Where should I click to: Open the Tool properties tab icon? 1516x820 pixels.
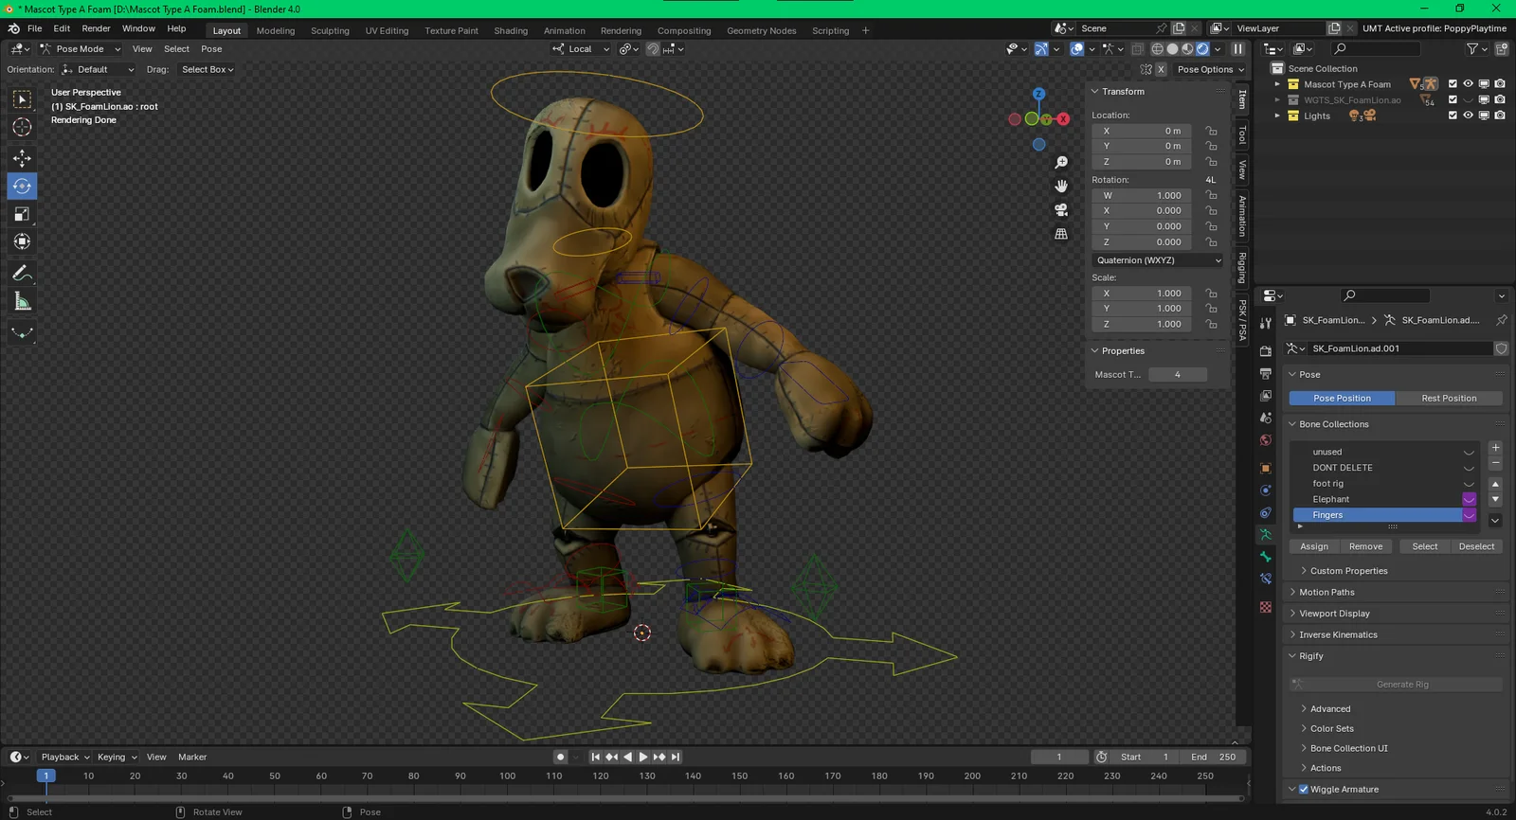pyautogui.click(x=1266, y=323)
